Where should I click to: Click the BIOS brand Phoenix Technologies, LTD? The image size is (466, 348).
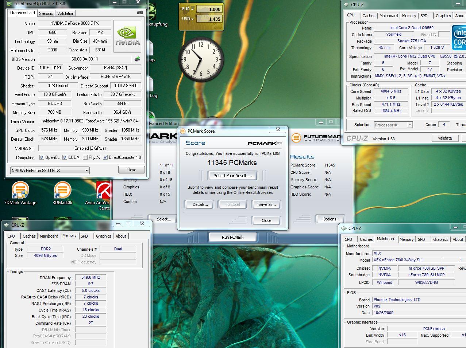[419, 300]
